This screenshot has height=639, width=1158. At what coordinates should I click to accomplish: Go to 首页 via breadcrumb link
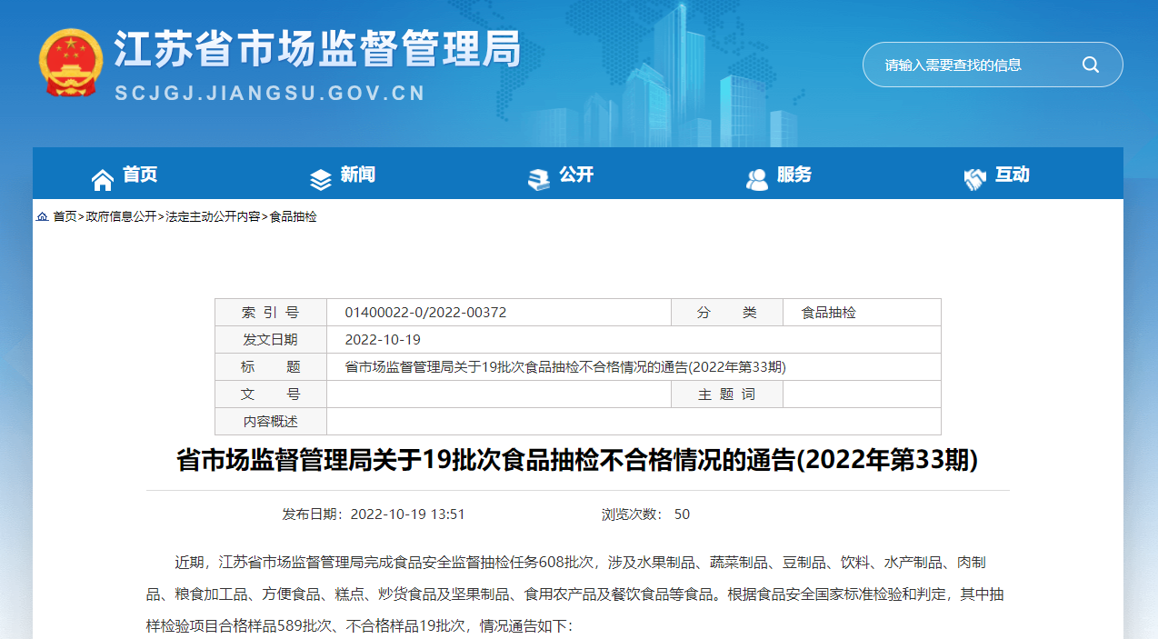65,217
